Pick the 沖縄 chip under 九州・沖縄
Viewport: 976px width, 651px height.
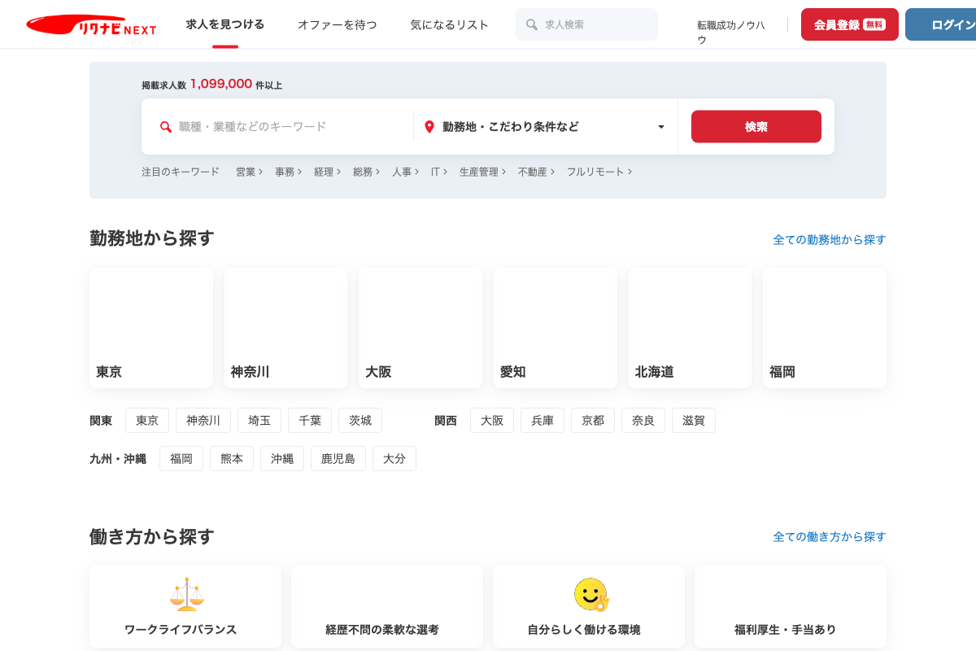click(x=282, y=459)
